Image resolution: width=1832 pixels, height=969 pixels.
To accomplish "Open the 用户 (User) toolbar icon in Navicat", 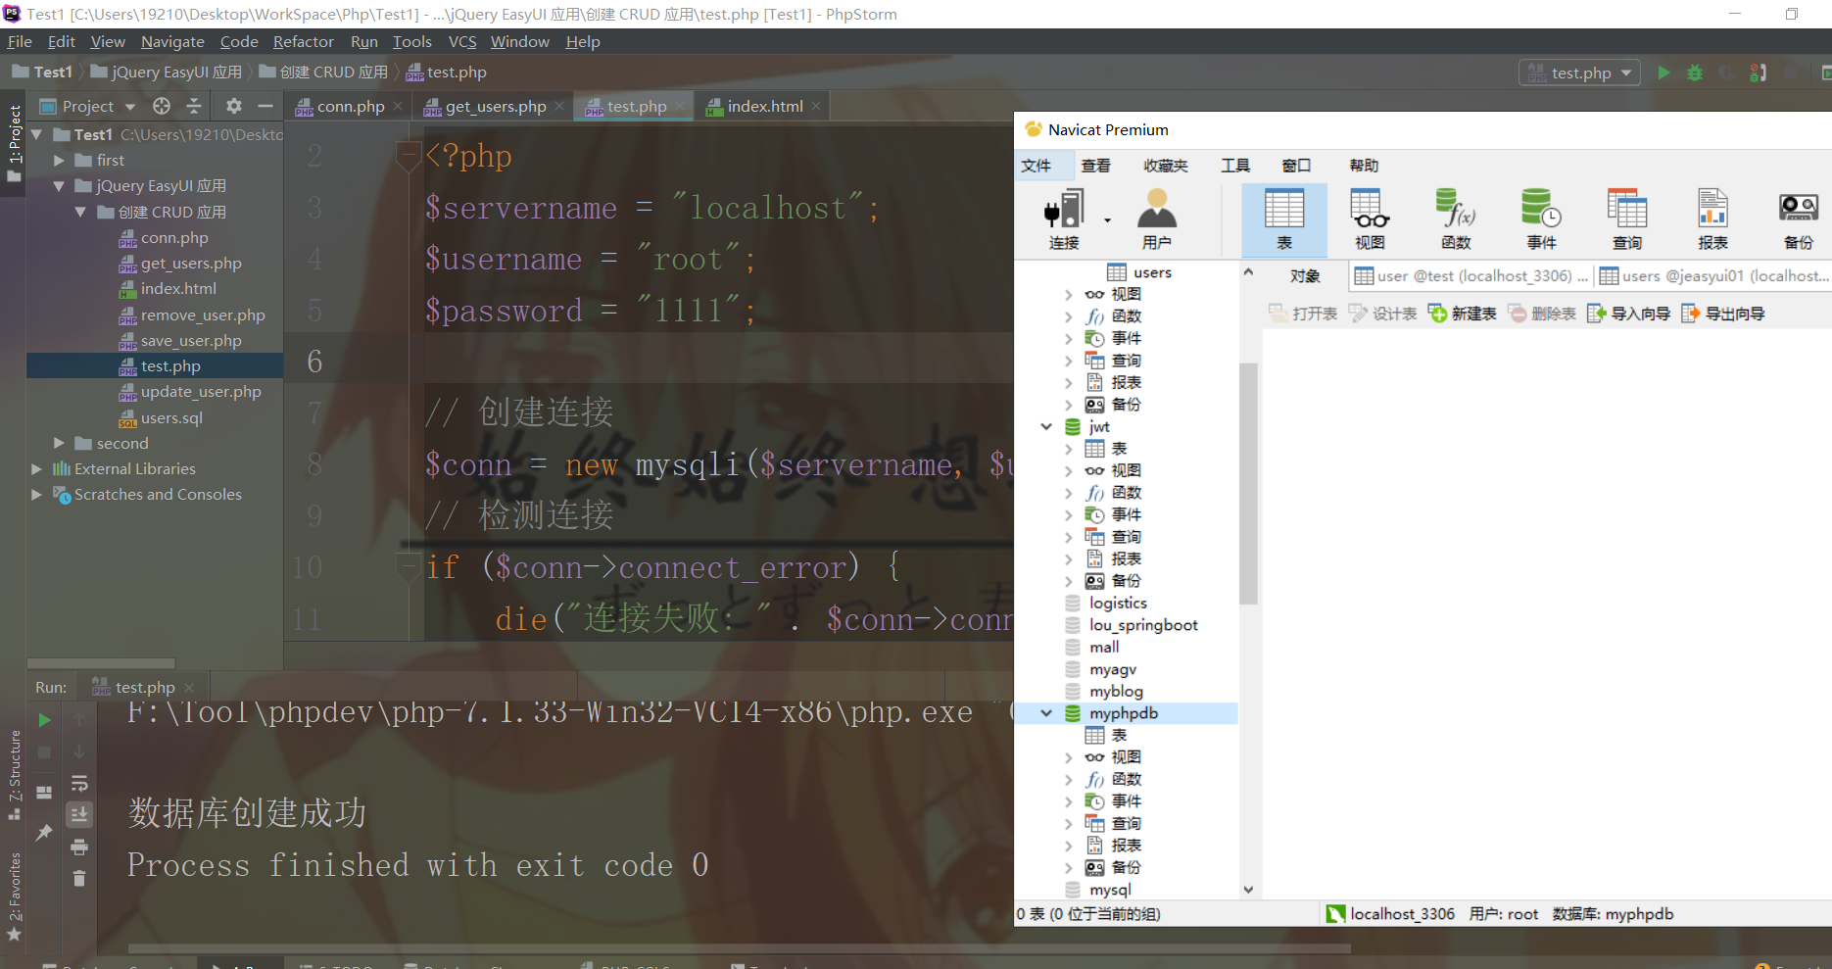I will click(x=1156, y=219).
